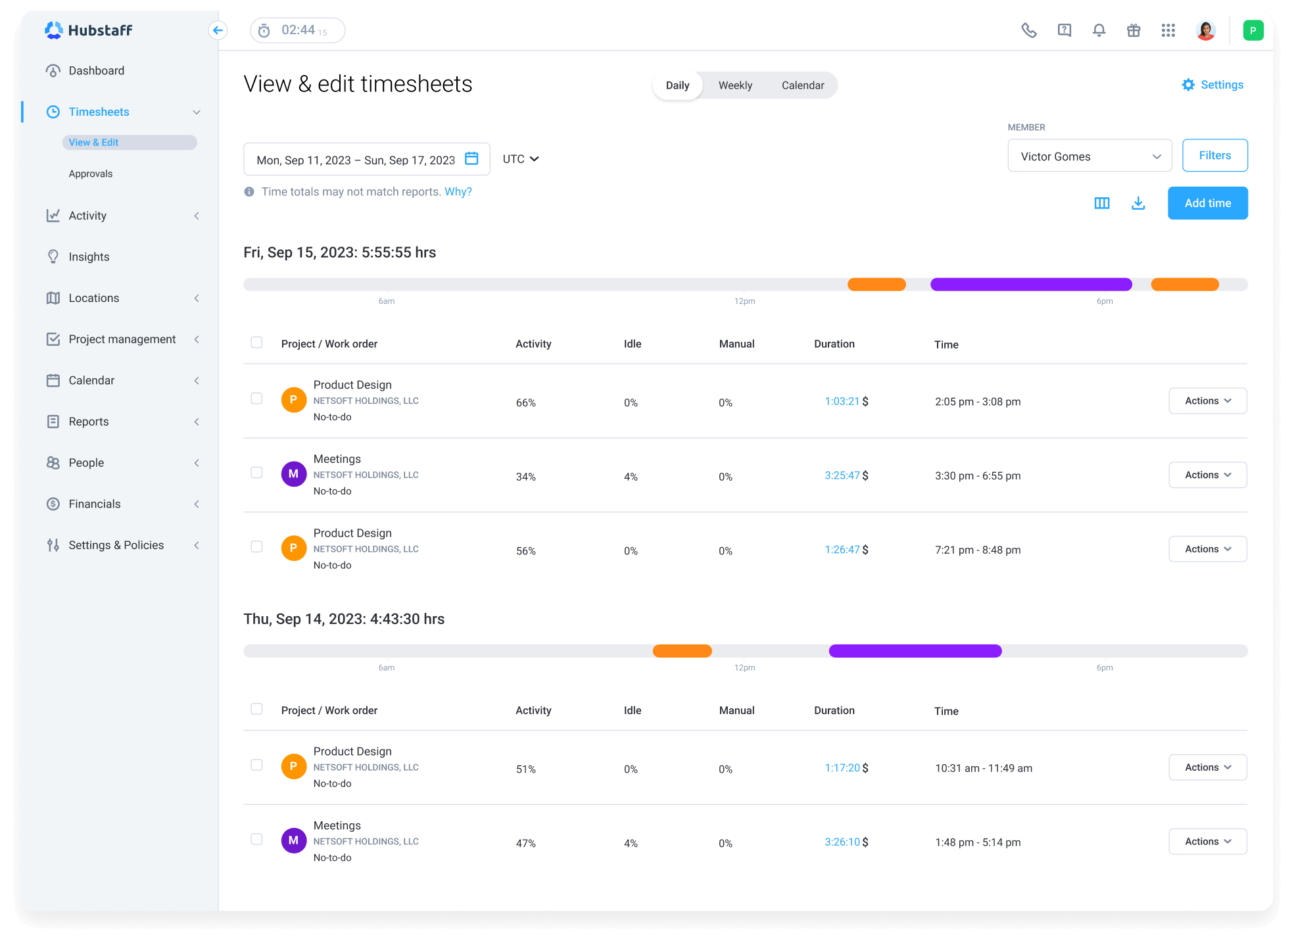The image size is (1294, 943).
Task: Check the Meetings row checkbox on Thursday
Action: coord(256,839)
